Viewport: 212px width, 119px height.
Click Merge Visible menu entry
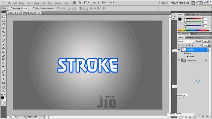point(175,114)
